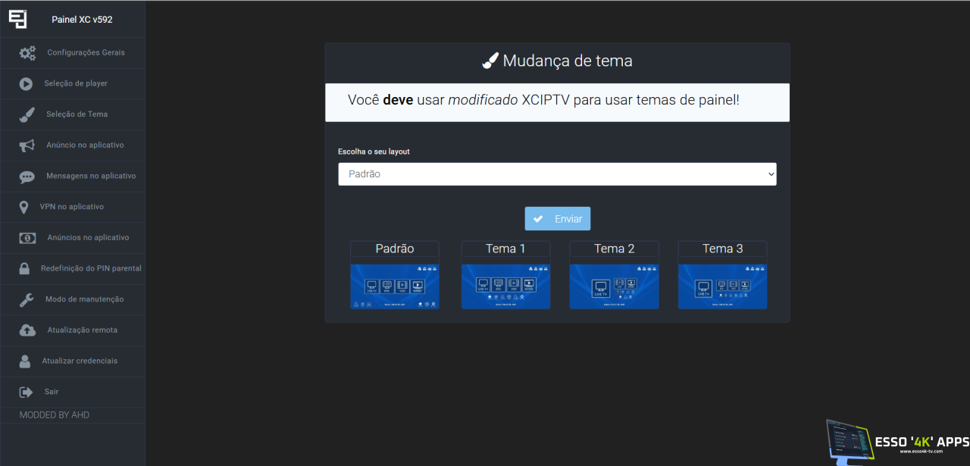This screenshot has height=466, width=970.
Task: Click the Painel XC logo in header
Action: pyautogui.click(x=17, y=19)
